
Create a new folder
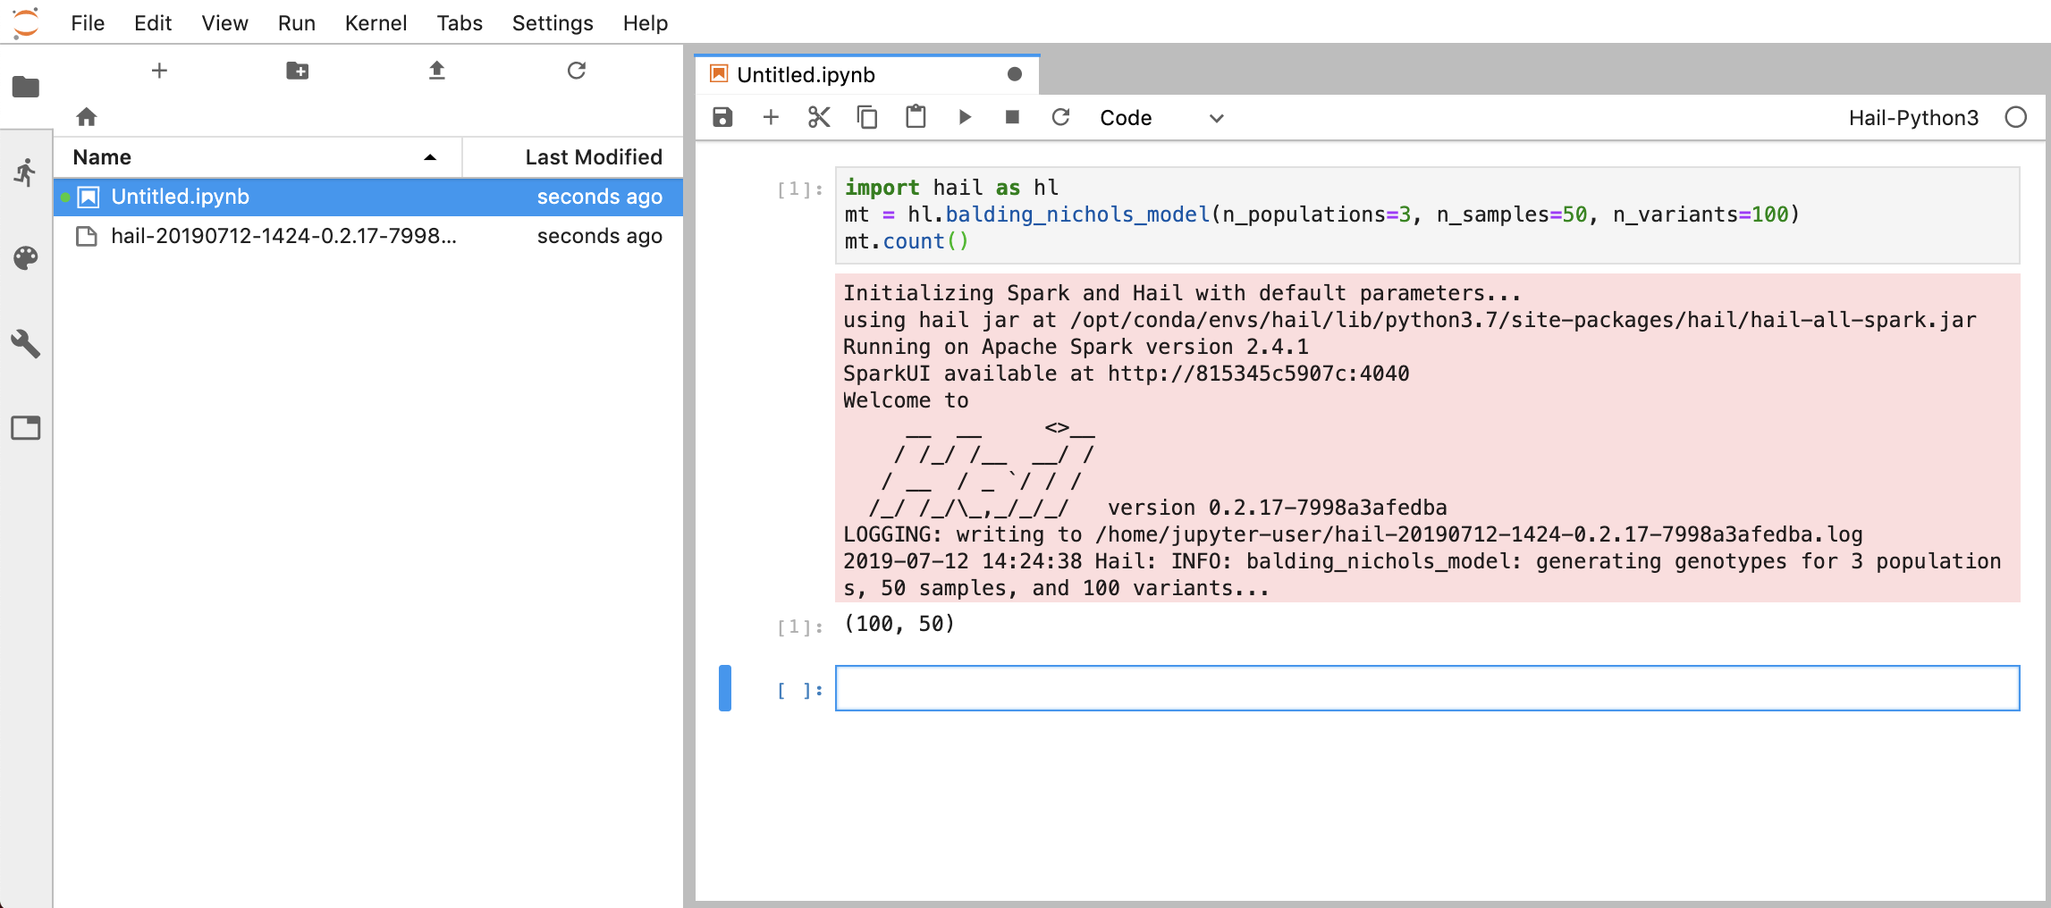[297, 71]
